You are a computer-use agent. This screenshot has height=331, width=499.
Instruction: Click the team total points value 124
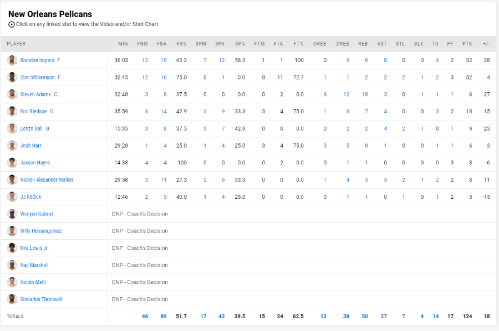[467, 317]
